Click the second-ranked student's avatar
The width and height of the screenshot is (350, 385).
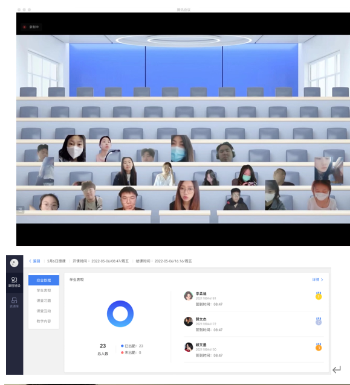tap(189, 322)
